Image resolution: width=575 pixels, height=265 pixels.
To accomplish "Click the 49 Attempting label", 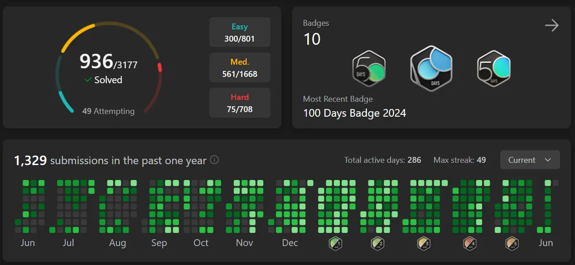I will pyautogui.click(x=108, y=111).
